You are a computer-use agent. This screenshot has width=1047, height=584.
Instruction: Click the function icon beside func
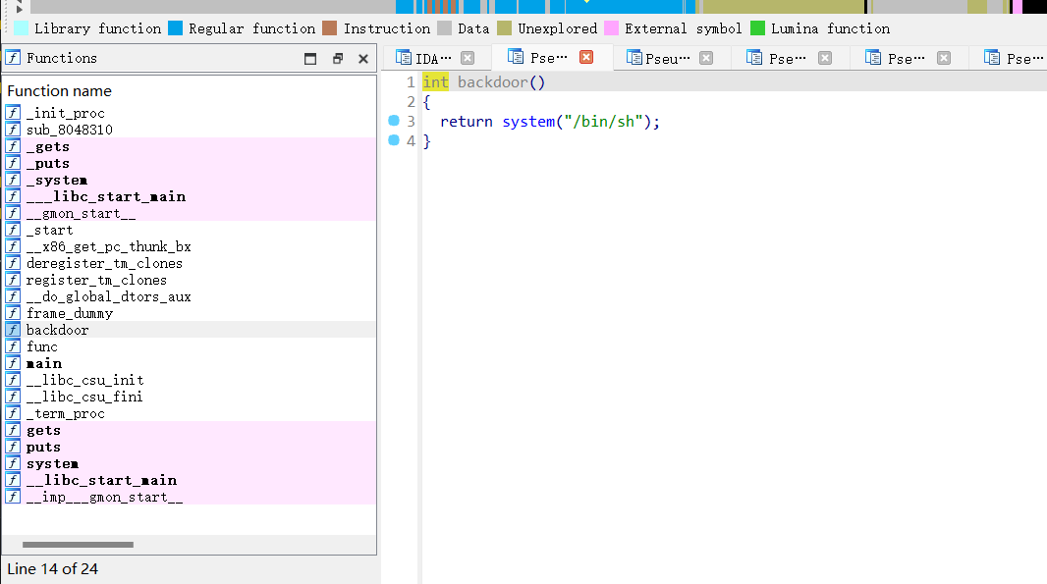[x=13, y=345]
